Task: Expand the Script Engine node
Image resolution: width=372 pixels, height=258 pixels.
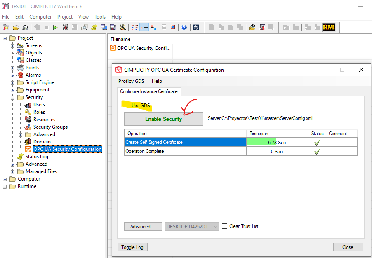Action: point(12,83)
